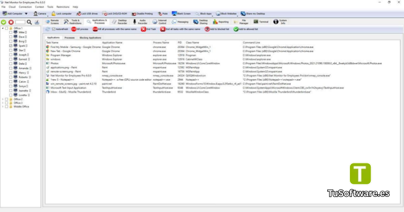Click the green check select-all icon
This screenshot has width=404, height=212.
coord(4,22)
